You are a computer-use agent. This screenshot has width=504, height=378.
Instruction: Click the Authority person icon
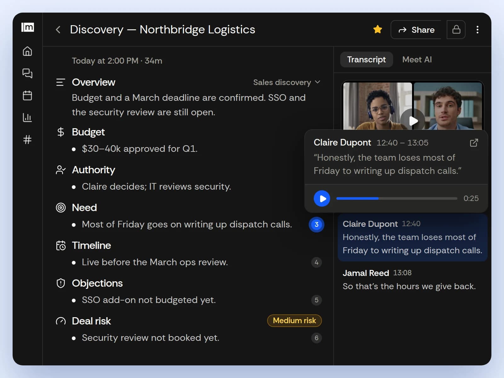click(x=60, y=170)
